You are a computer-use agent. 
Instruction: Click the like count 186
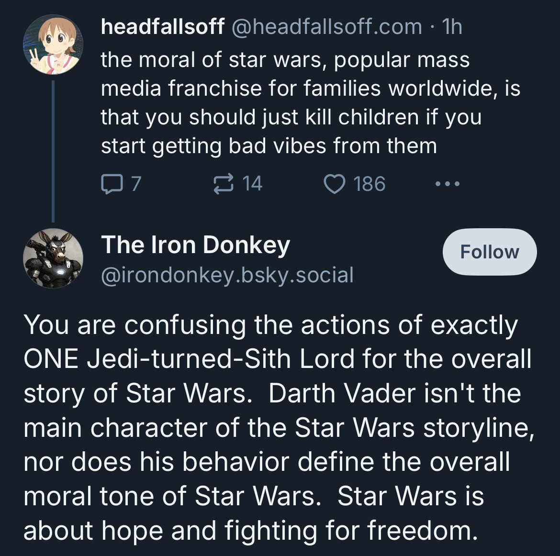[370, 184]
